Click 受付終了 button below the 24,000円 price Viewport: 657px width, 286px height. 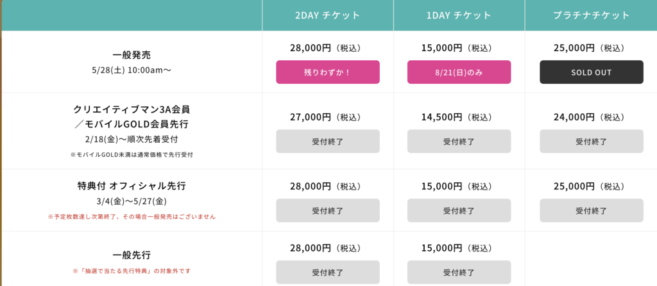point(591,141)
